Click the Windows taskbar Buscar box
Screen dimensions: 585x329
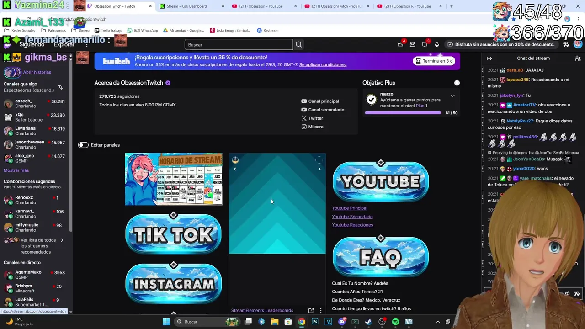[207, 322]
